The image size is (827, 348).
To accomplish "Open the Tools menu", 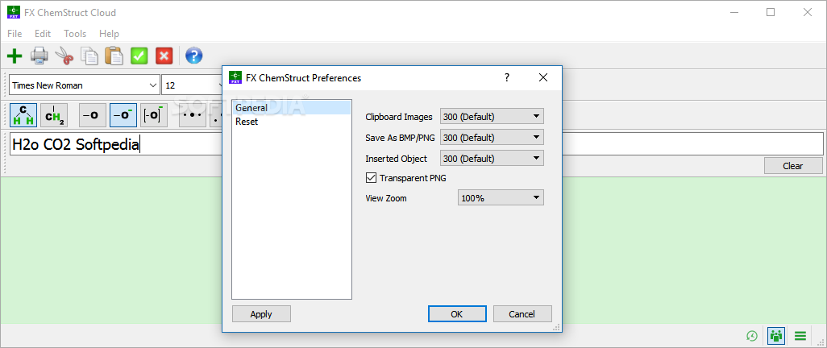I will pos(75,34).
